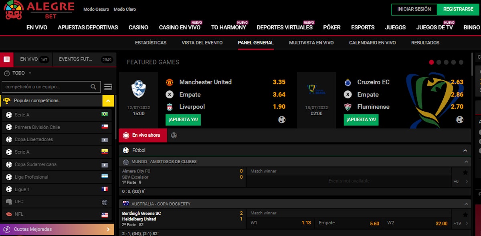The height and width of the screenshot is (236, 481).
Task: Collapse the Fútbol section
Action: 465,150
